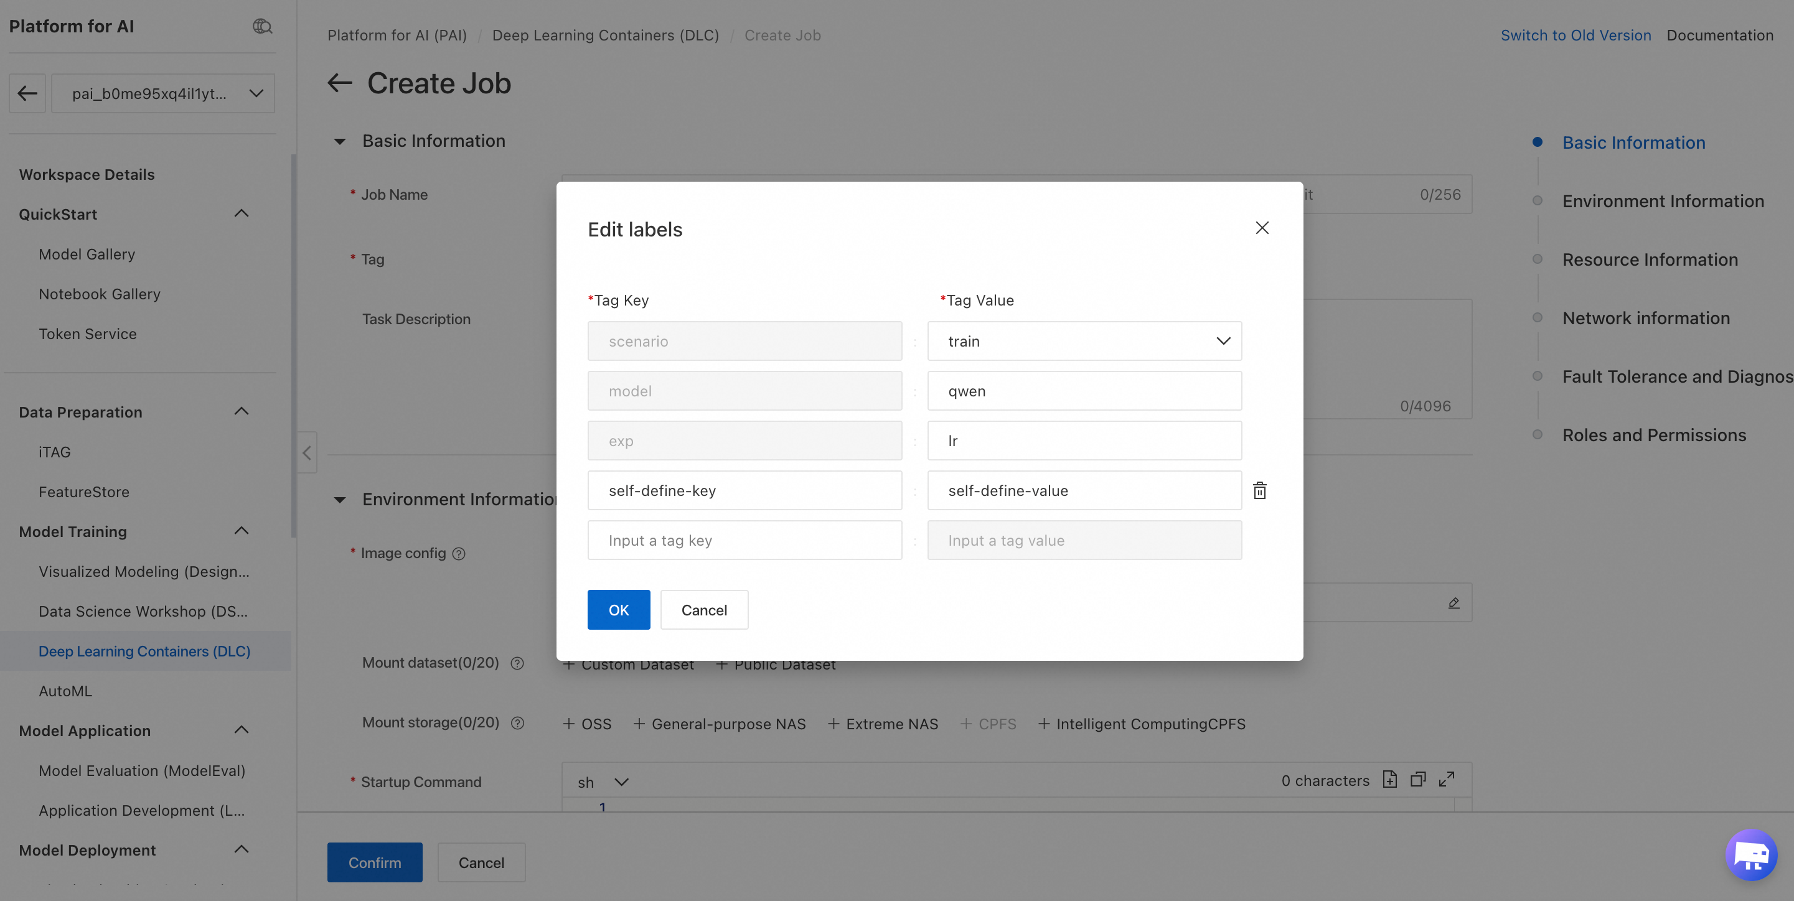Viewport: 1794px width, 901px height.
Task: Click OK in Edit labels dialog
Action: click(618, 610)
